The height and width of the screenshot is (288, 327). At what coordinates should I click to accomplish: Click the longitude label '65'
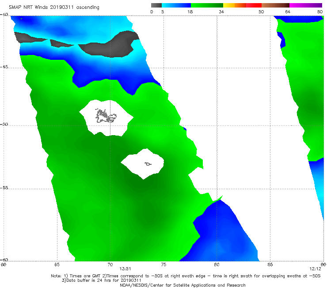click(x=57, y=265)
